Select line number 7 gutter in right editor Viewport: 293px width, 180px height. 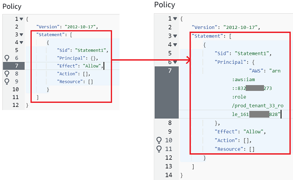[169, 71]
